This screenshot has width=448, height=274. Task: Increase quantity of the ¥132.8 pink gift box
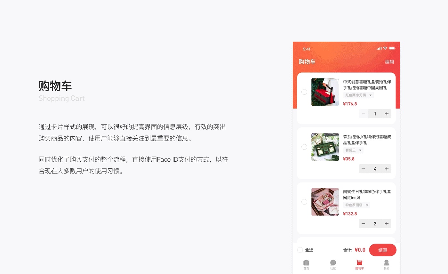387,224
